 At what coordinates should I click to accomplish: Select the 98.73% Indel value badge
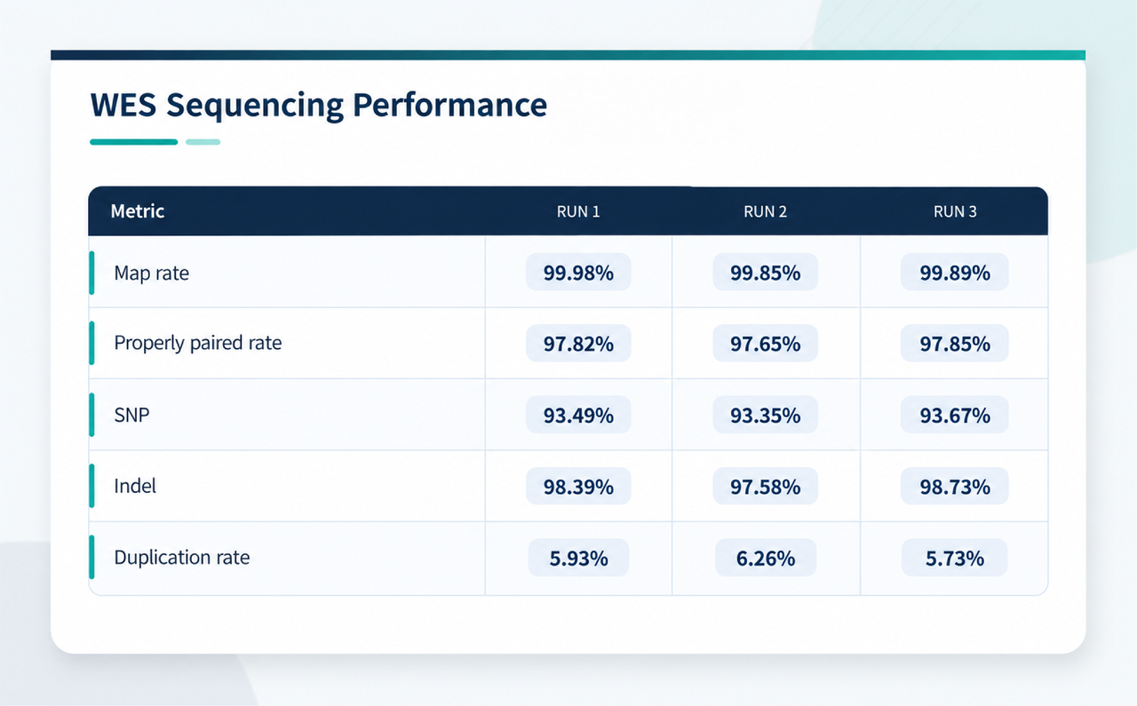pyautogui.click(x=955, y=487)
